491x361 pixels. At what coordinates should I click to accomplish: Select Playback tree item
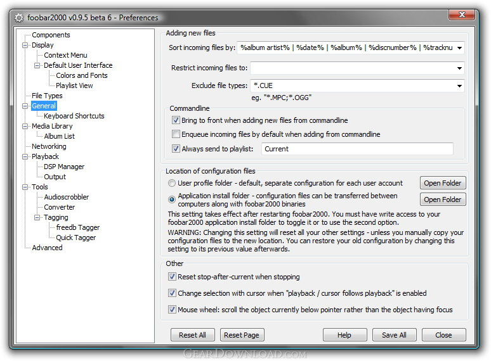click(45, 156)
